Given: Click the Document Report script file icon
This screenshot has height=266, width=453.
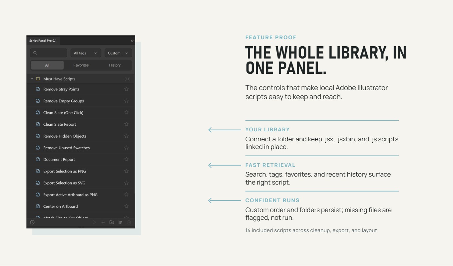Looking at the screenshot, I should [x=38, y=159].
